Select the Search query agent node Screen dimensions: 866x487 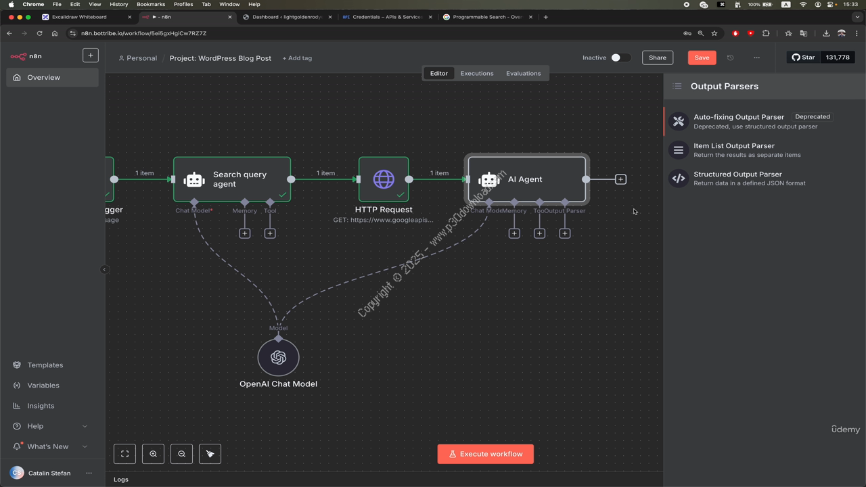coord(232,179)
